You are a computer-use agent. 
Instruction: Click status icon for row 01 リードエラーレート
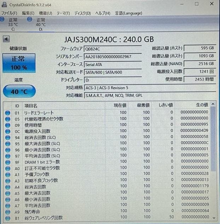pyautogui.click(x=7, y=113)
